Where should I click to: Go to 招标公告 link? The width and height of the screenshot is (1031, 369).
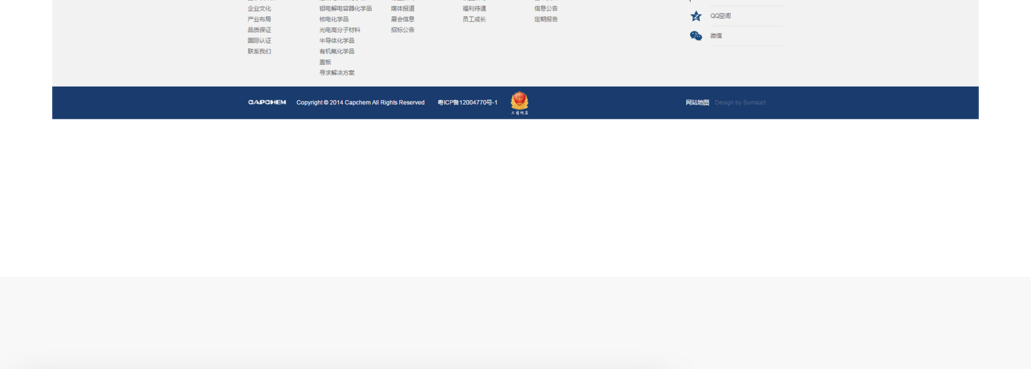coord(402,30)
